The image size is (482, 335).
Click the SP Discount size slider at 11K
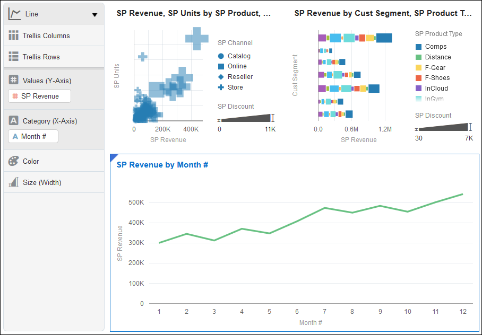[273, 118]
